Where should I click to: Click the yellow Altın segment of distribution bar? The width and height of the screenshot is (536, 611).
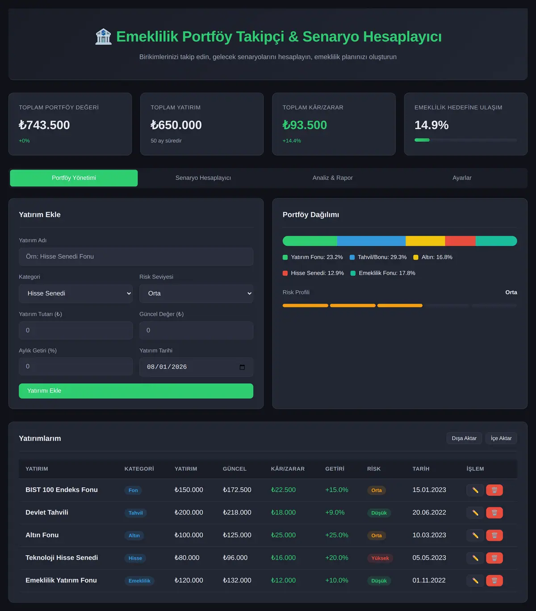point(425,241)
